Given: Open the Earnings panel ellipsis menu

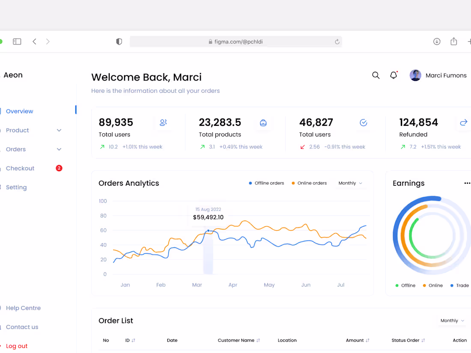Looking at the screenshot, I should pos(467,183).
